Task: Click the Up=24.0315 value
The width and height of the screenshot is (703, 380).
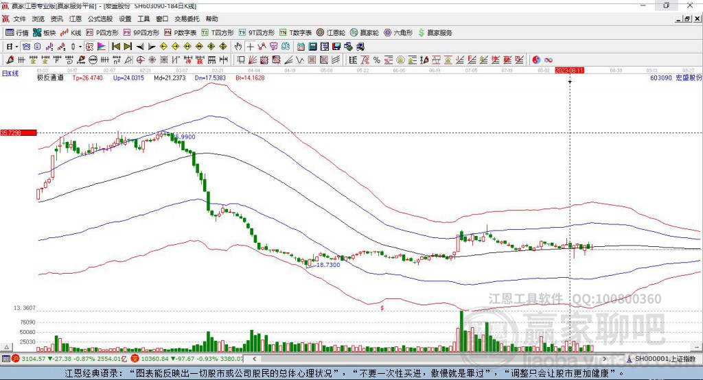Action: pyautogui.click(x=128, y=78)
